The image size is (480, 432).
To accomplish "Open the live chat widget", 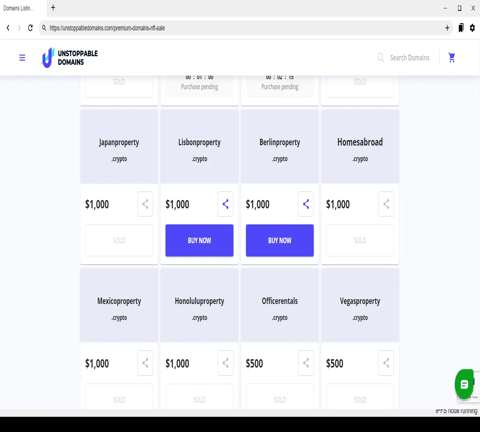I will (464, 384).
